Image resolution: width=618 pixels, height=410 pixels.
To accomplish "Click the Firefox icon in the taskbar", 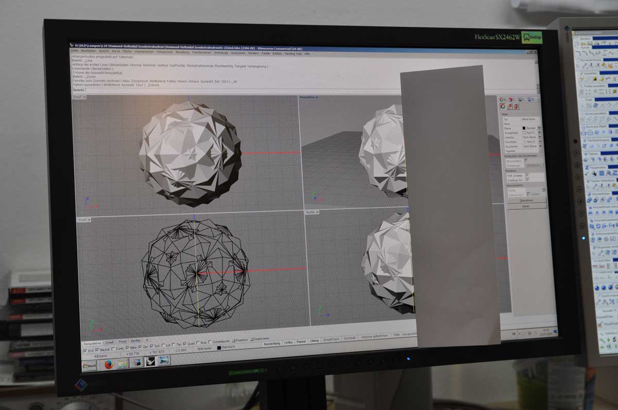I will (x=109, y=365).
